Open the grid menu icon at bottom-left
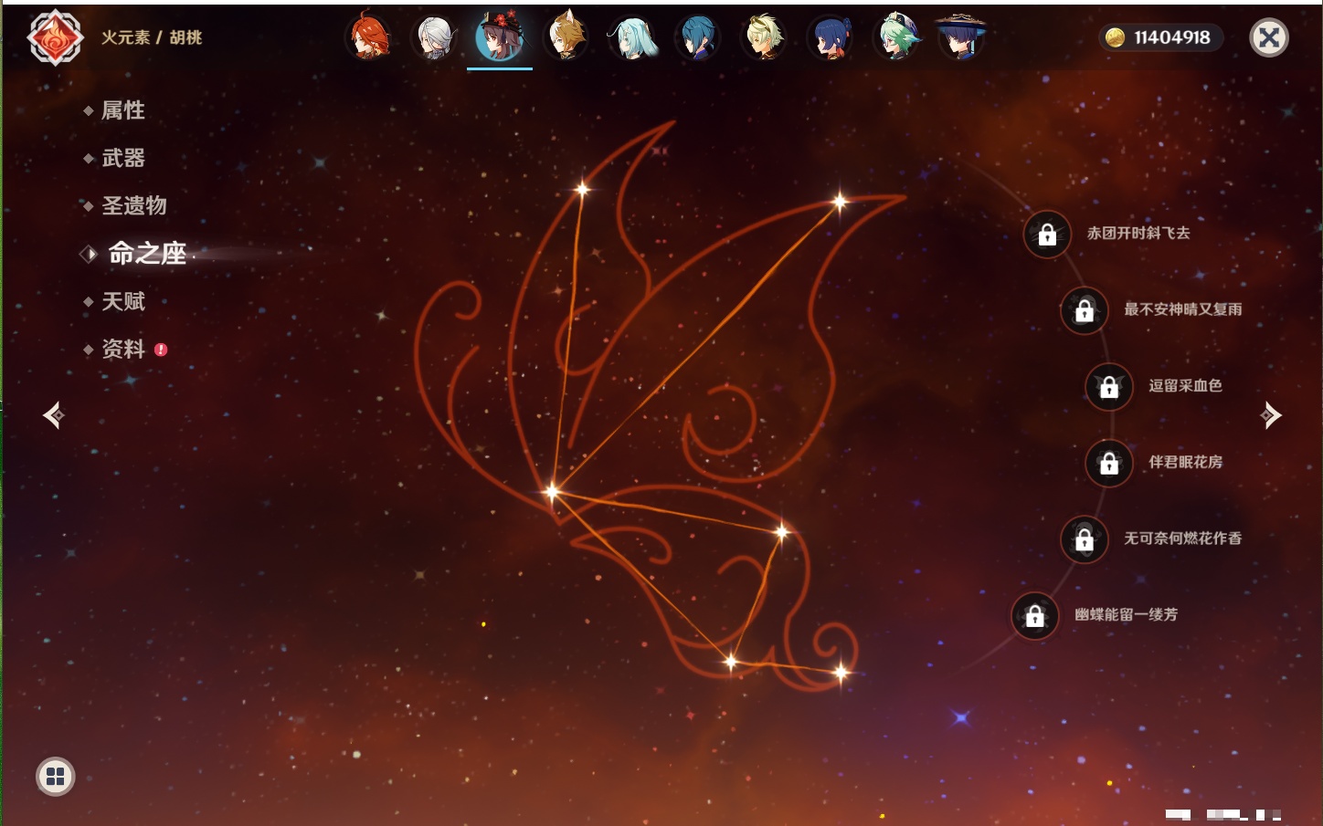 (56, 777)
